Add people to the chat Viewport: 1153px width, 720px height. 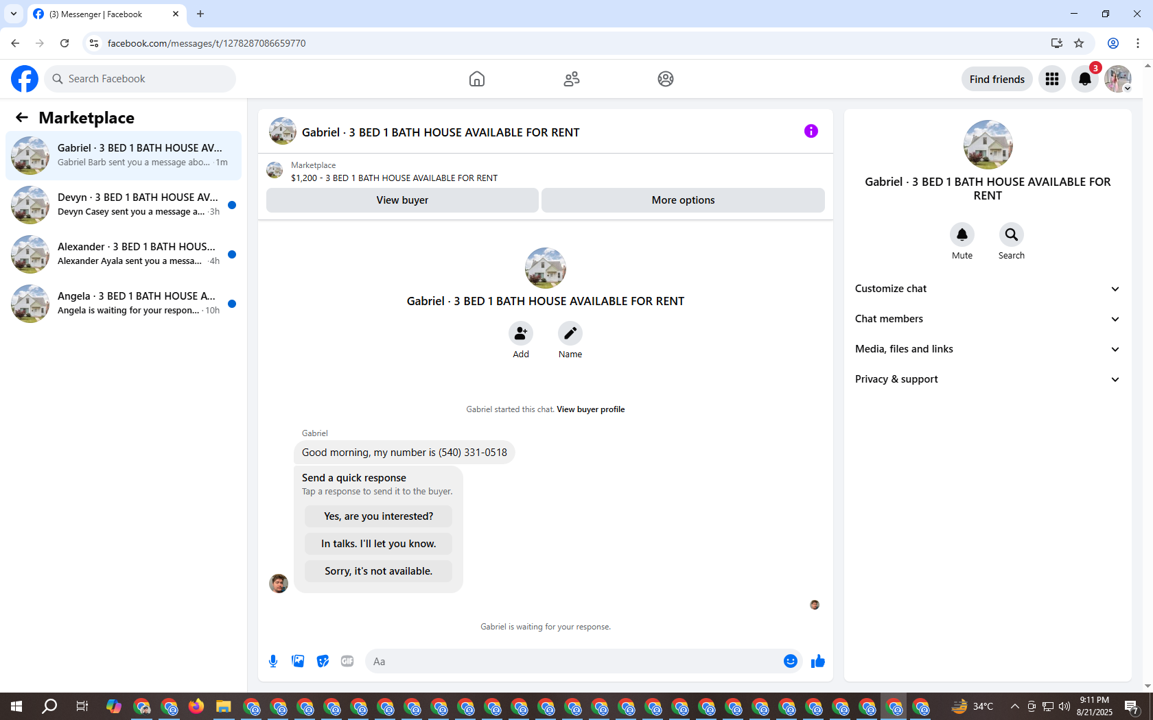pyautogui.click(x=521, y=333)
